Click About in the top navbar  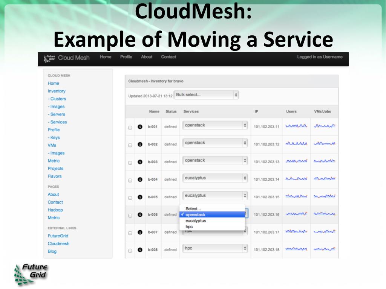pyautogui.click(x=147, y=57)
